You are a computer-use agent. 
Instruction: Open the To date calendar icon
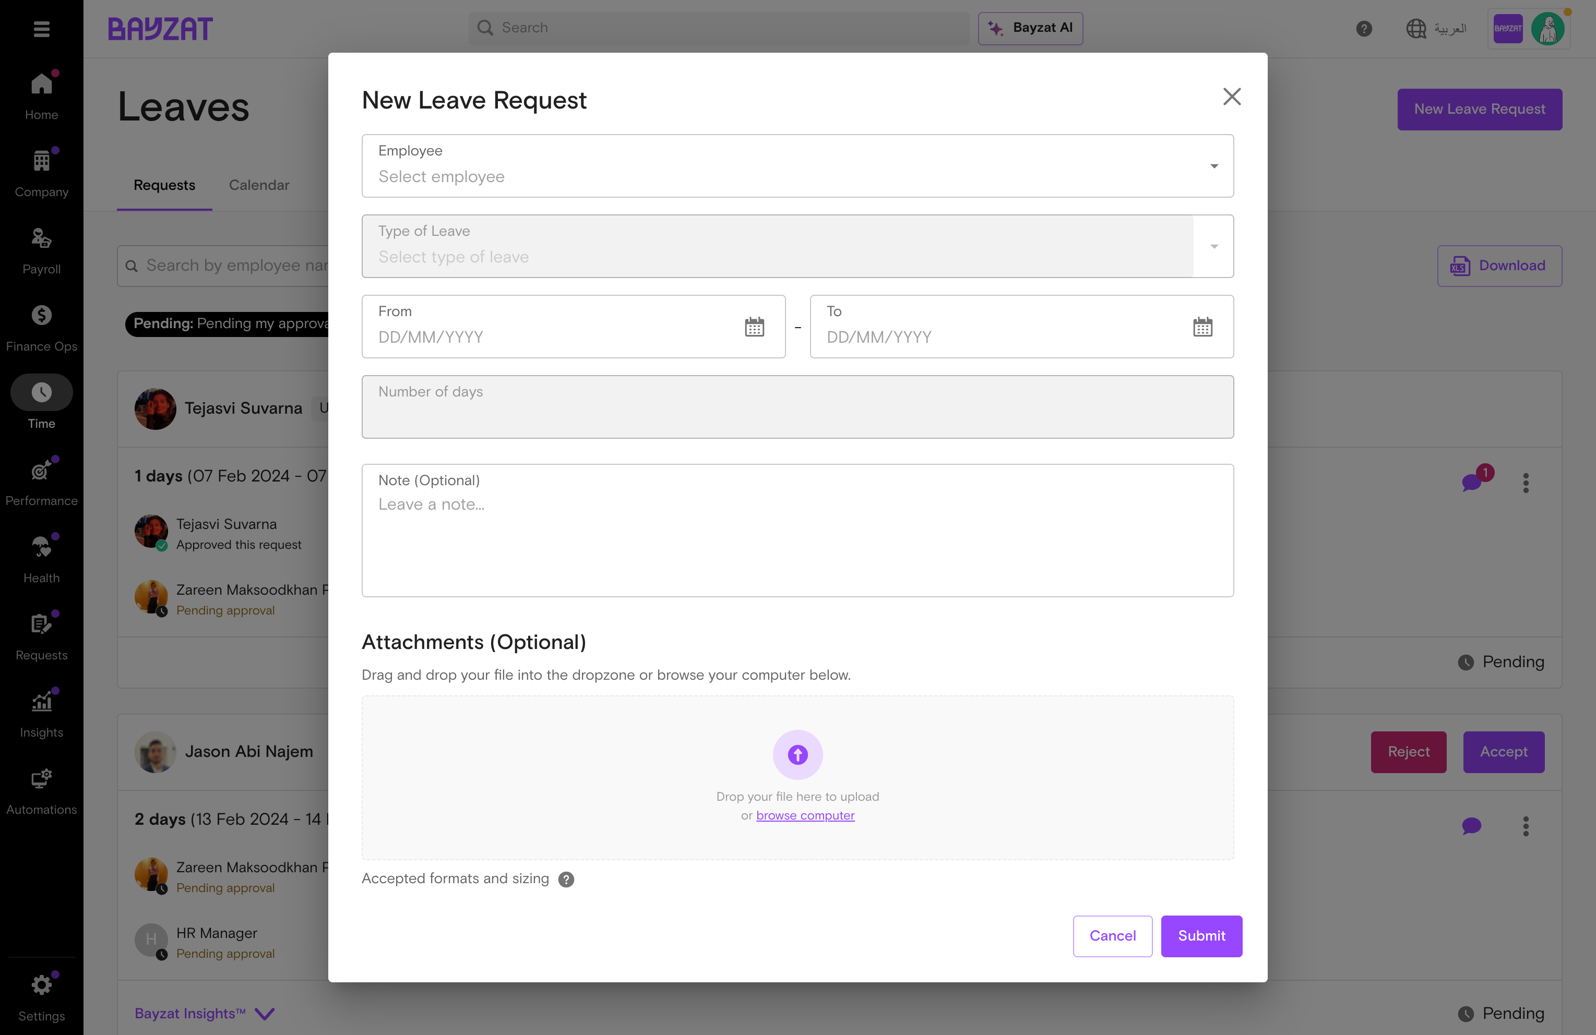[x=1202, y=327]
